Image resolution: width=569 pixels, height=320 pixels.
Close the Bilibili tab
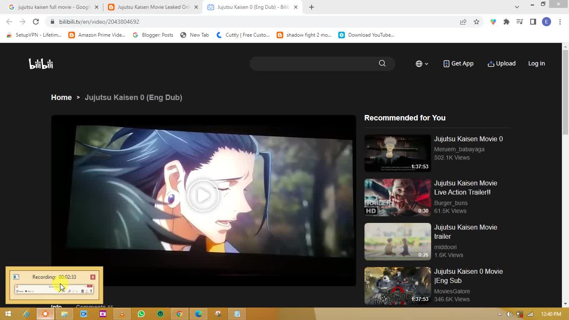[x=296, y=7]
